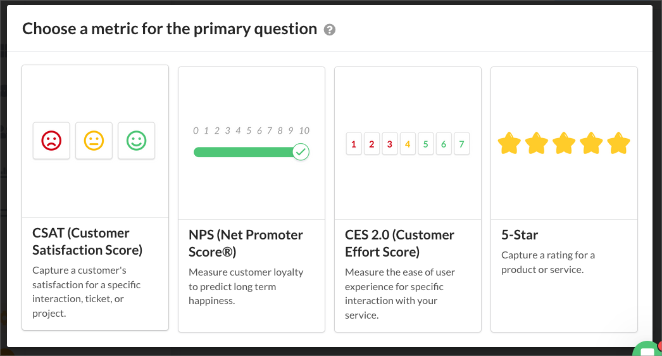
Task: Choose CSAT (Customer Satisfaction Score) card title
Action: [x=87, y=241]
